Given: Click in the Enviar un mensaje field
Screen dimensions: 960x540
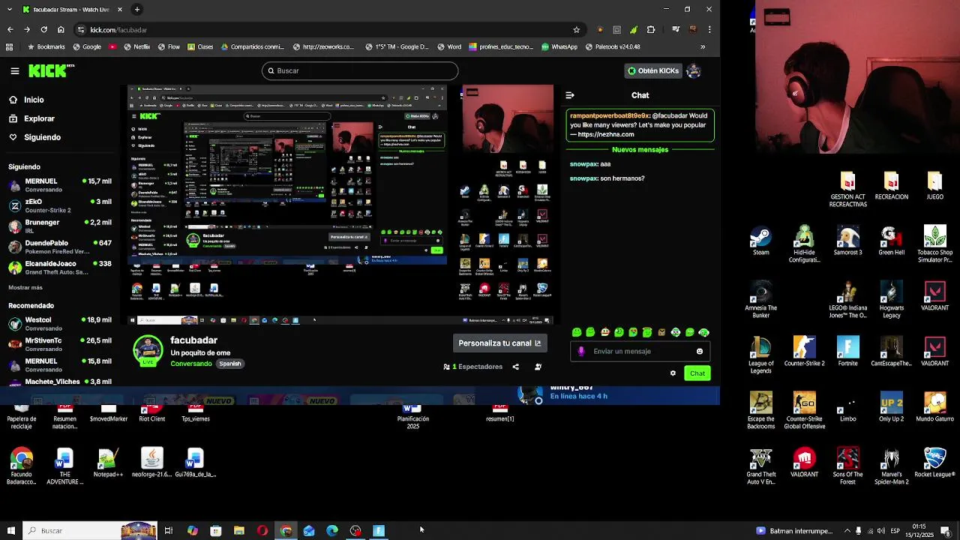Looking at the screenshot, I should (639, 351).
